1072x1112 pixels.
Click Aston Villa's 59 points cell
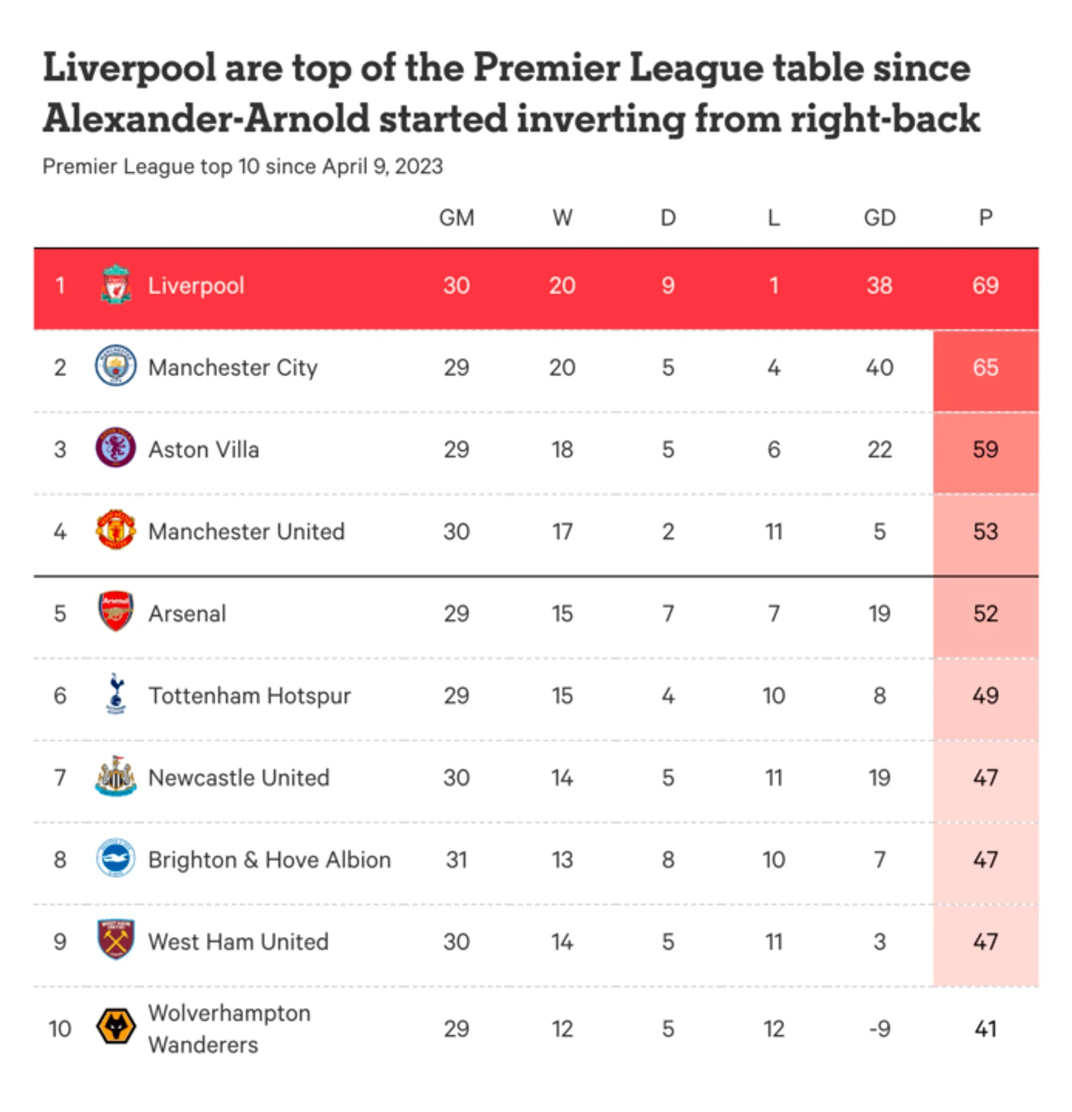pyautogui.click(x=985, y=449)
